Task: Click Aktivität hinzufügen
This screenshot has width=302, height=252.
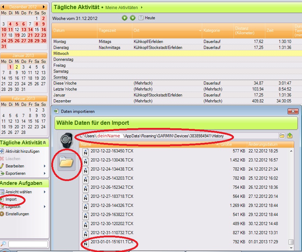Action: [x=22, y=151]
